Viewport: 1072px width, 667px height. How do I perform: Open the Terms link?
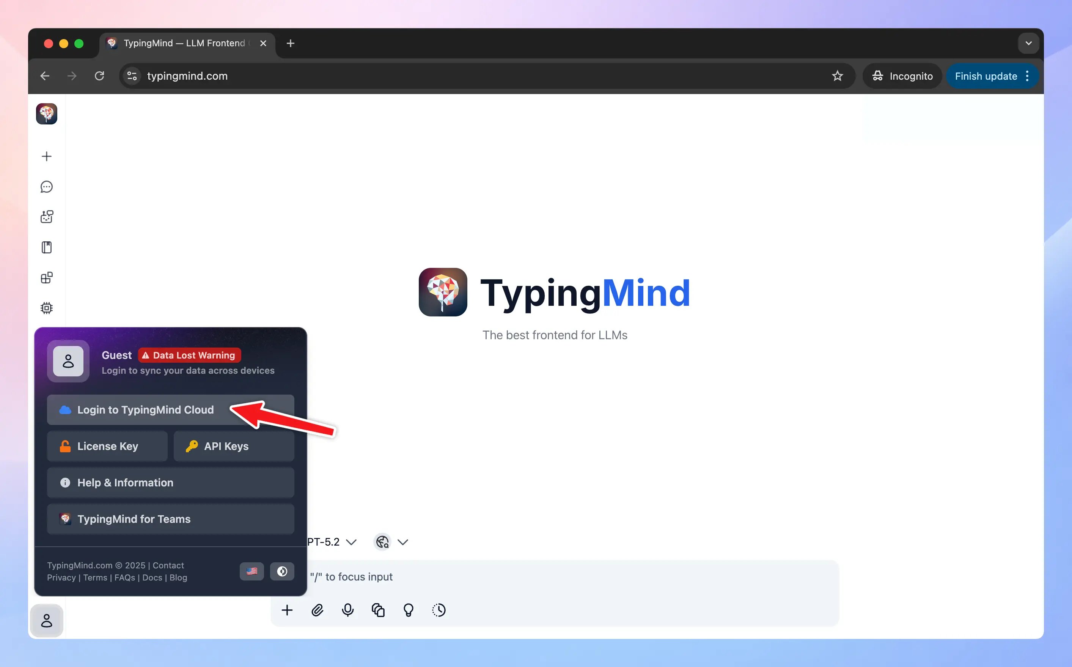(95, 577)
